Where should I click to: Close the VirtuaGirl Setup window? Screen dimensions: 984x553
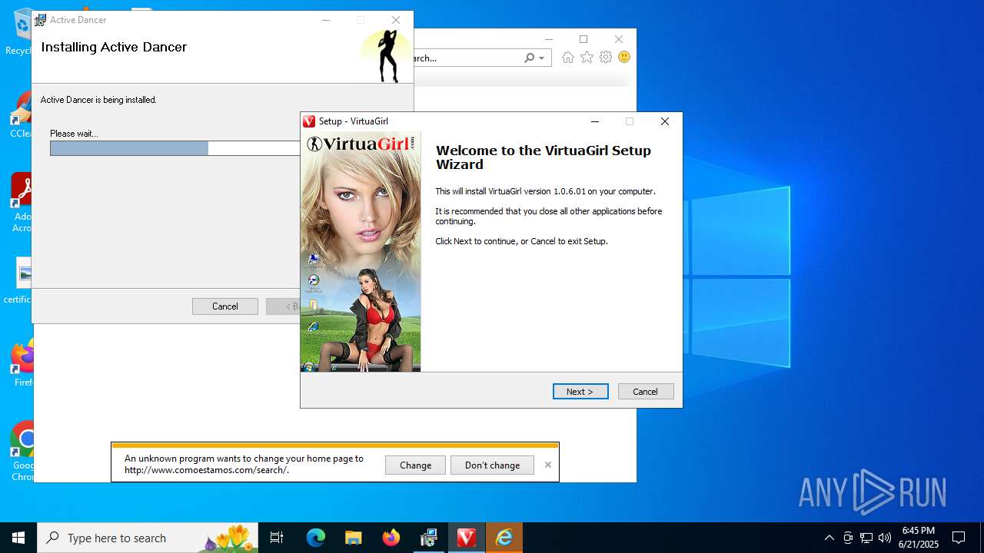click(x=665, y=121)
